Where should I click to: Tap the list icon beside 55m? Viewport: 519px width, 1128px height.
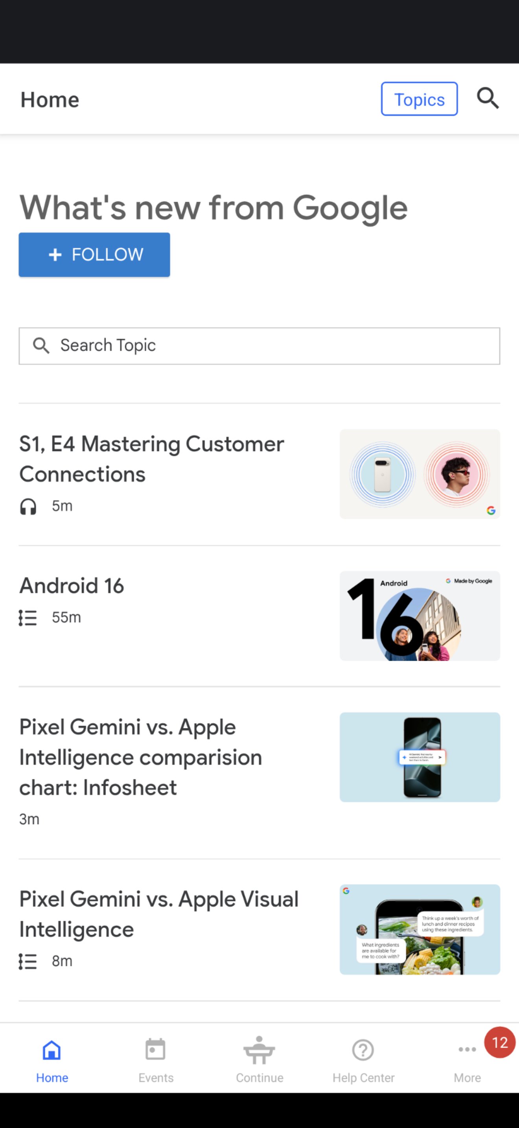(x=28, y=618)
